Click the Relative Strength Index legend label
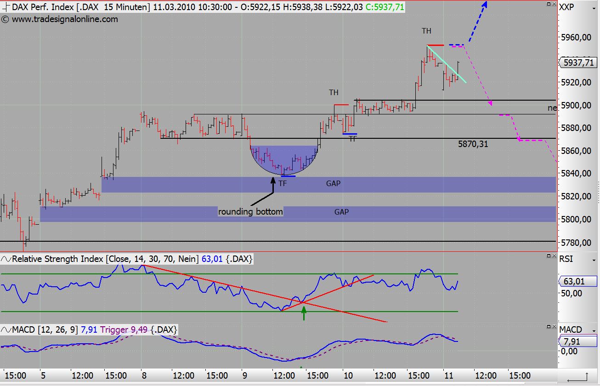600x386 pixels. [x=58, y=259]
